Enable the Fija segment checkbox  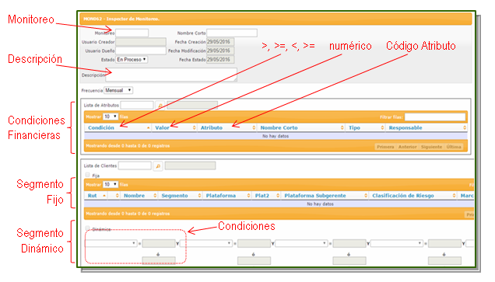pos(87,175)
